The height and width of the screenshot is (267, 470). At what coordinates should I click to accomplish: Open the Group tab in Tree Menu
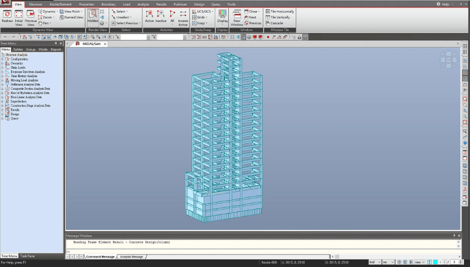30,49
